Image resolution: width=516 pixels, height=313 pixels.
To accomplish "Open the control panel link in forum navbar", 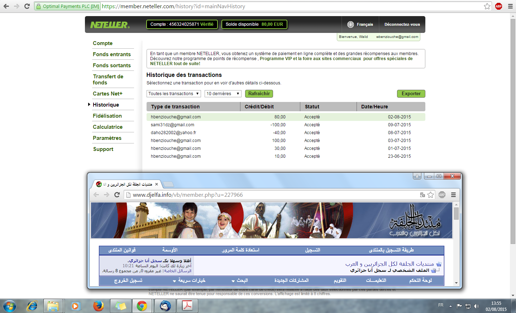I will [x=421, y=280].
